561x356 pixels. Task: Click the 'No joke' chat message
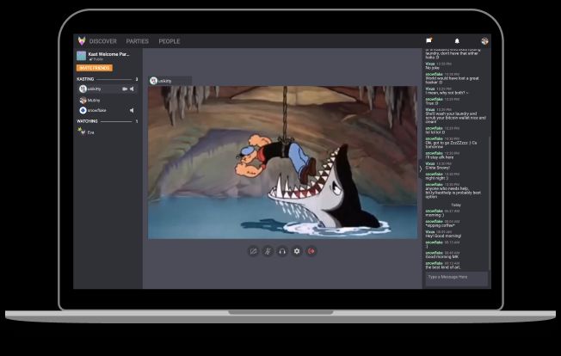[x=432, y=68]
